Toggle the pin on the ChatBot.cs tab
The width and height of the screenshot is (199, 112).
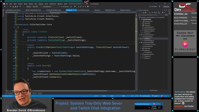[74, 10]
